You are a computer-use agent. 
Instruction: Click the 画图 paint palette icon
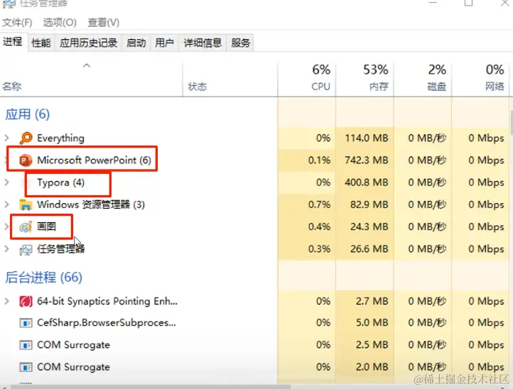tap(26, 226)
